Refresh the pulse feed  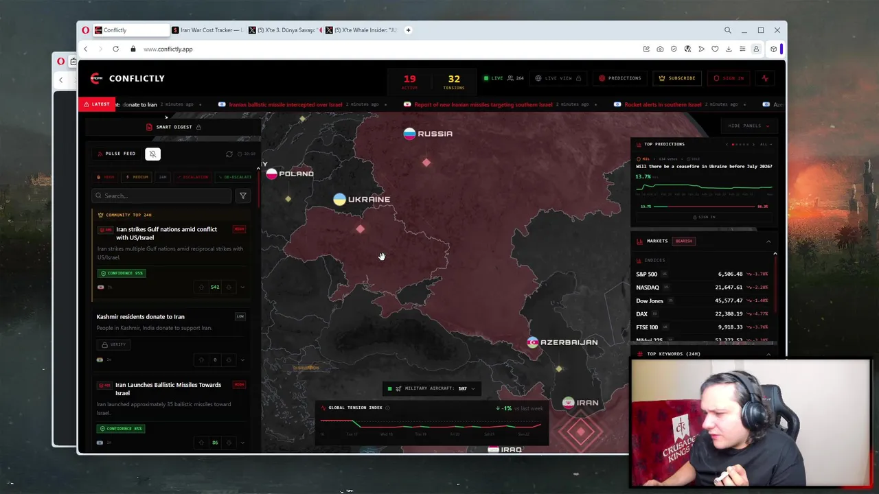click(x=229, y=154)
